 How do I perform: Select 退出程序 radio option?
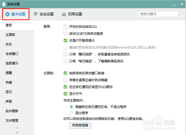tap(71, 113)
